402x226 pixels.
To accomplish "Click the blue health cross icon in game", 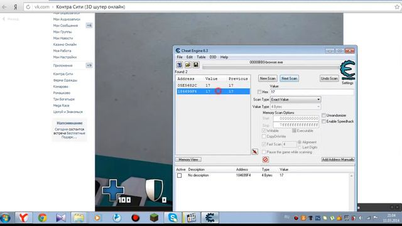I will pyautogui.click(x=113, y=190).
